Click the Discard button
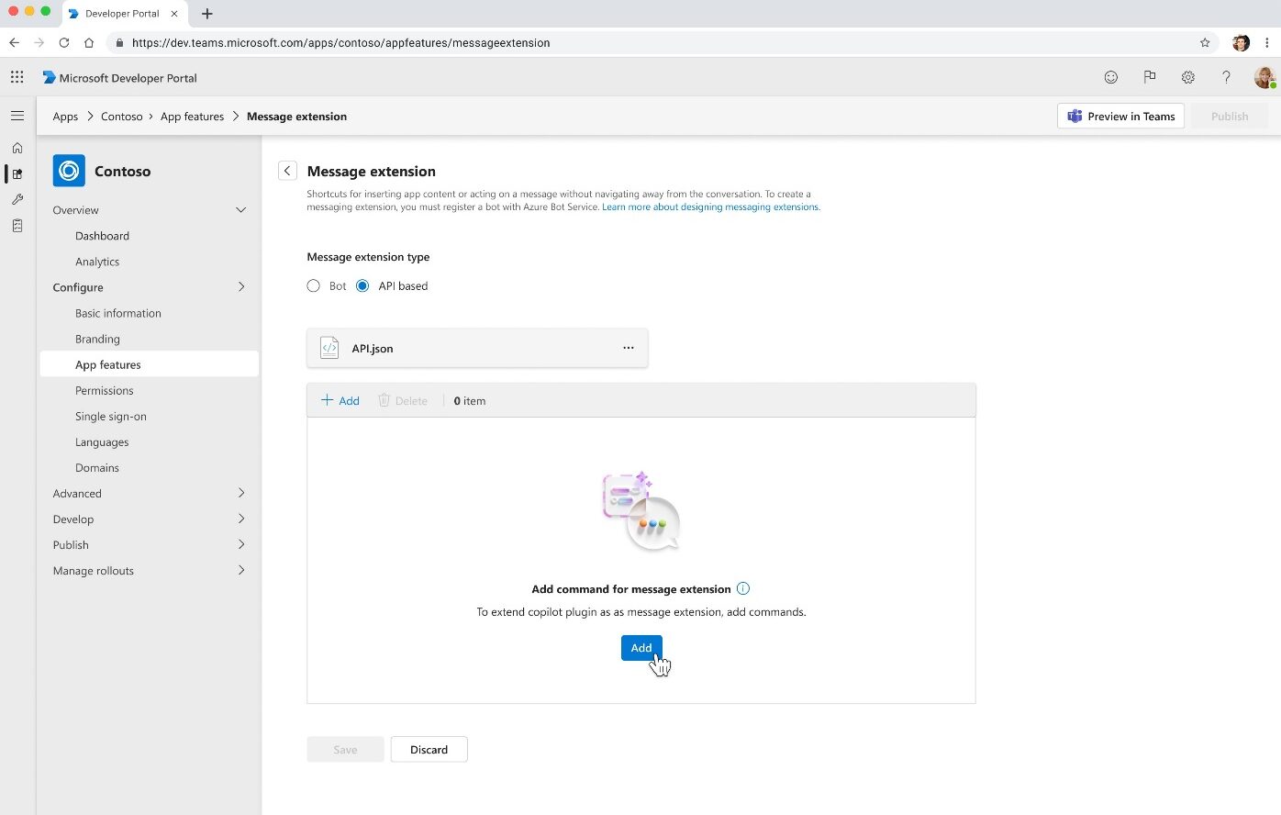 point(429,749)
